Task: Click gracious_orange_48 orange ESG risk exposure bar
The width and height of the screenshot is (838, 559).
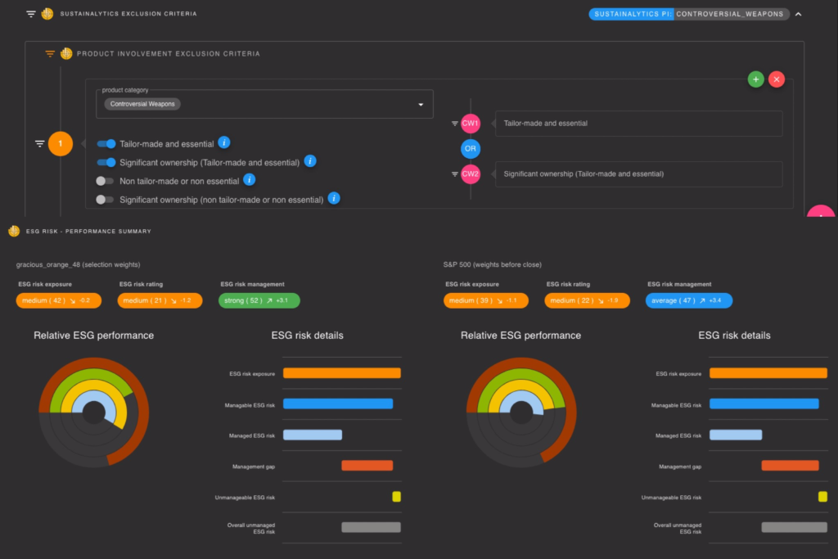Action: coord(342,373)
